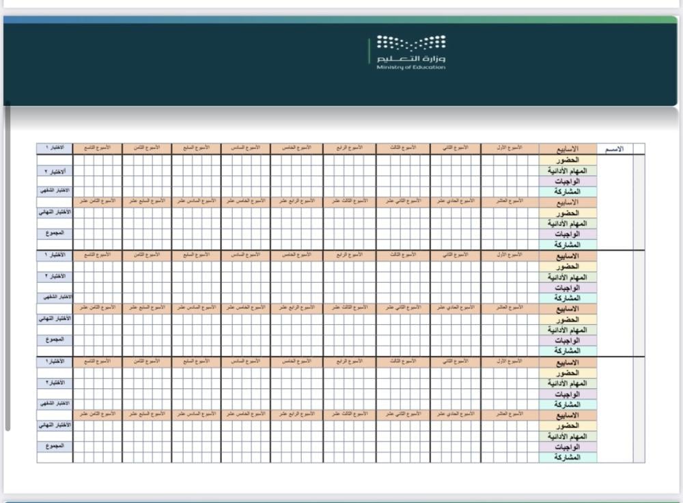The width and height of the screenshot is (683, 503).
Task: Select the topmost الأسبوع العاشر column header
Action: [x=510, y=201]
